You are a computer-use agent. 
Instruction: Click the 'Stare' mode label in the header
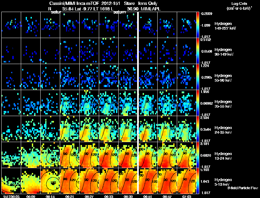pyautogui.click(x=129, y=4)
